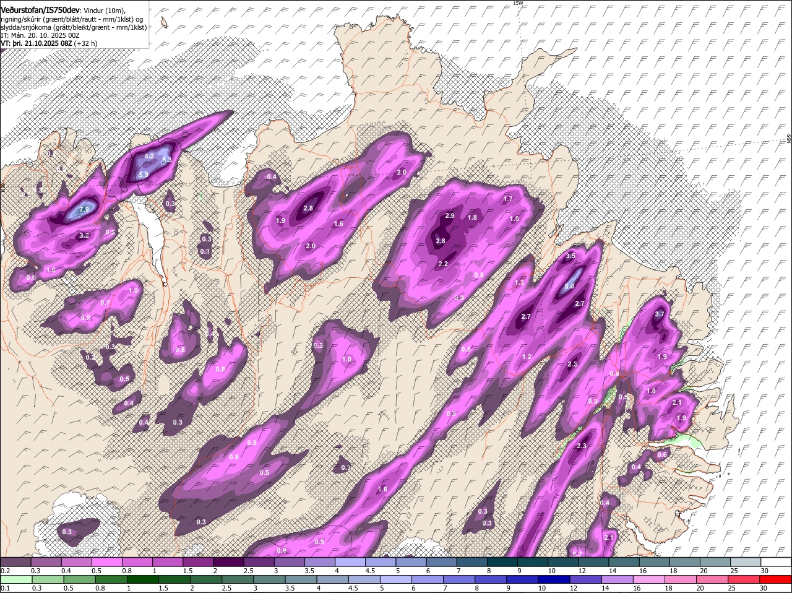Viewport: 792px width, 593px height.
Task: Click the 4 light blue swatch in snow legend
Action: [x=350, y=562]
